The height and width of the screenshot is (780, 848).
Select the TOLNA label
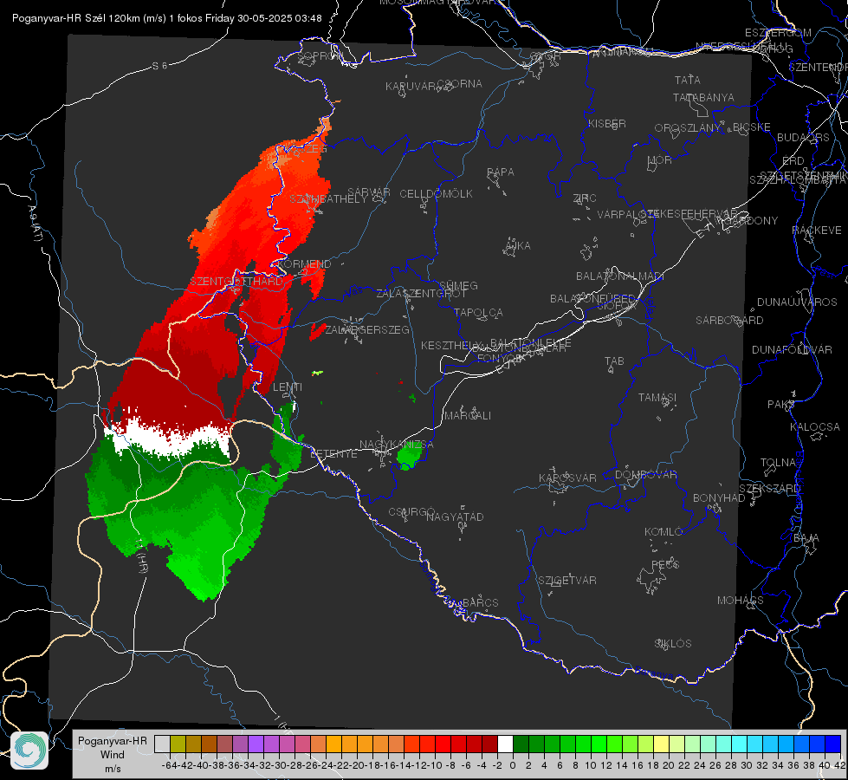[778, 463]
